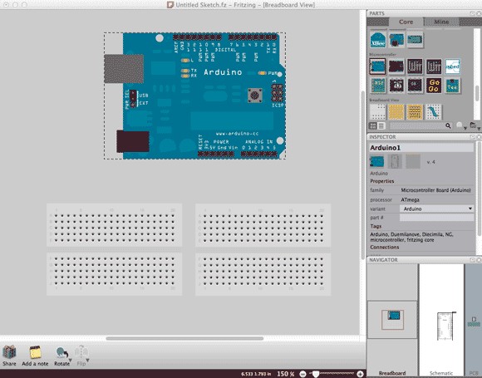Screen dimensions: 482x378
Task: Select the plain yellow perfboard part
Action: point(396,112)
